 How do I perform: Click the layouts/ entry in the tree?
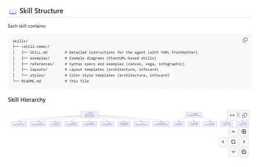(38, 70)
